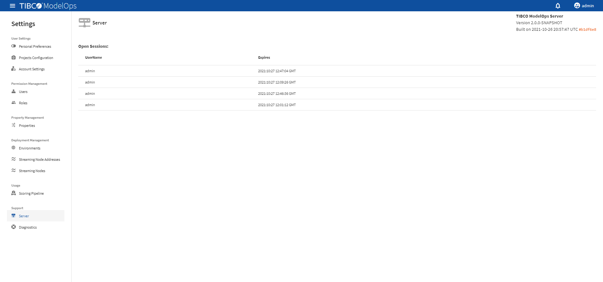Image resolution: width=603 pixels, height=282 pixels.
Task: Click the large Server page header icon
Action: point(84,23)
